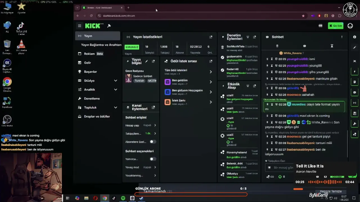Select the Stream - Kick Dashboard tab
The height and width of the screenshot is (202, 360).
[x=103, y=8]
